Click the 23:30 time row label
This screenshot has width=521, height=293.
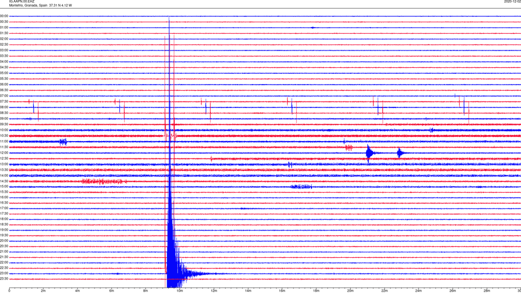pos(4,279)
